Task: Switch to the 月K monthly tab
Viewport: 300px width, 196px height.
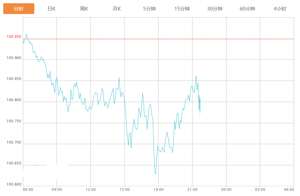Action: click(117, 9)
